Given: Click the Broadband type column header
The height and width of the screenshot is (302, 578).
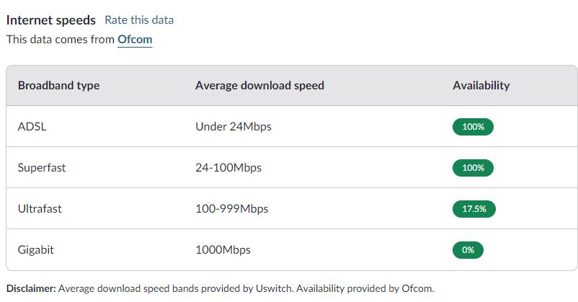Looking at the screenshot, I should 58,85.
